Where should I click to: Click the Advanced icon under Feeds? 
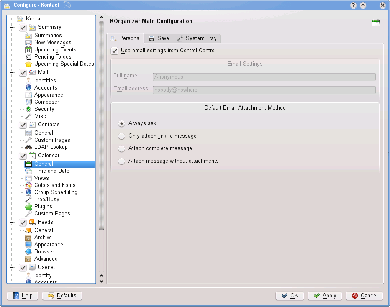coord(28,259)
